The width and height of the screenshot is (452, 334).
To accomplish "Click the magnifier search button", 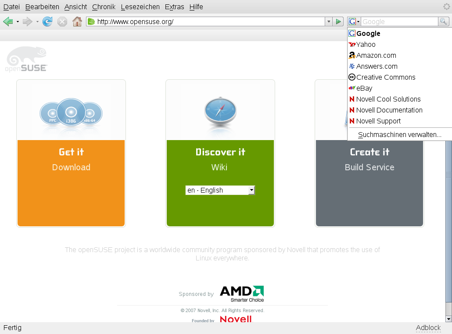I will 443,21.
